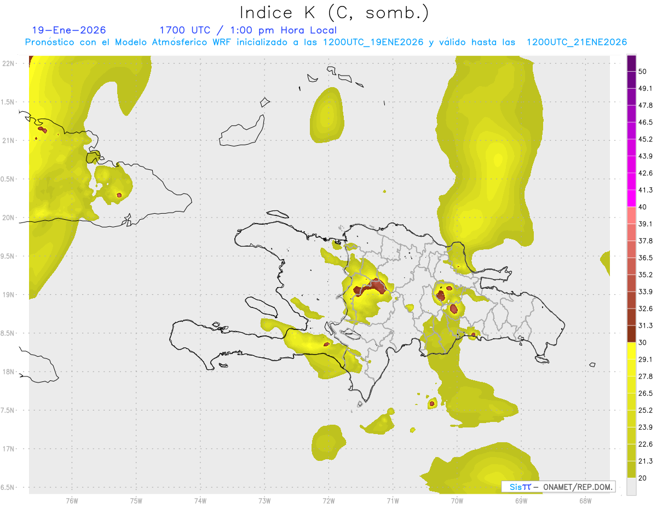This screenshot has width=657, height=508.
Task: Click the legend value '49.1'
Action: (x=646, y=89)
